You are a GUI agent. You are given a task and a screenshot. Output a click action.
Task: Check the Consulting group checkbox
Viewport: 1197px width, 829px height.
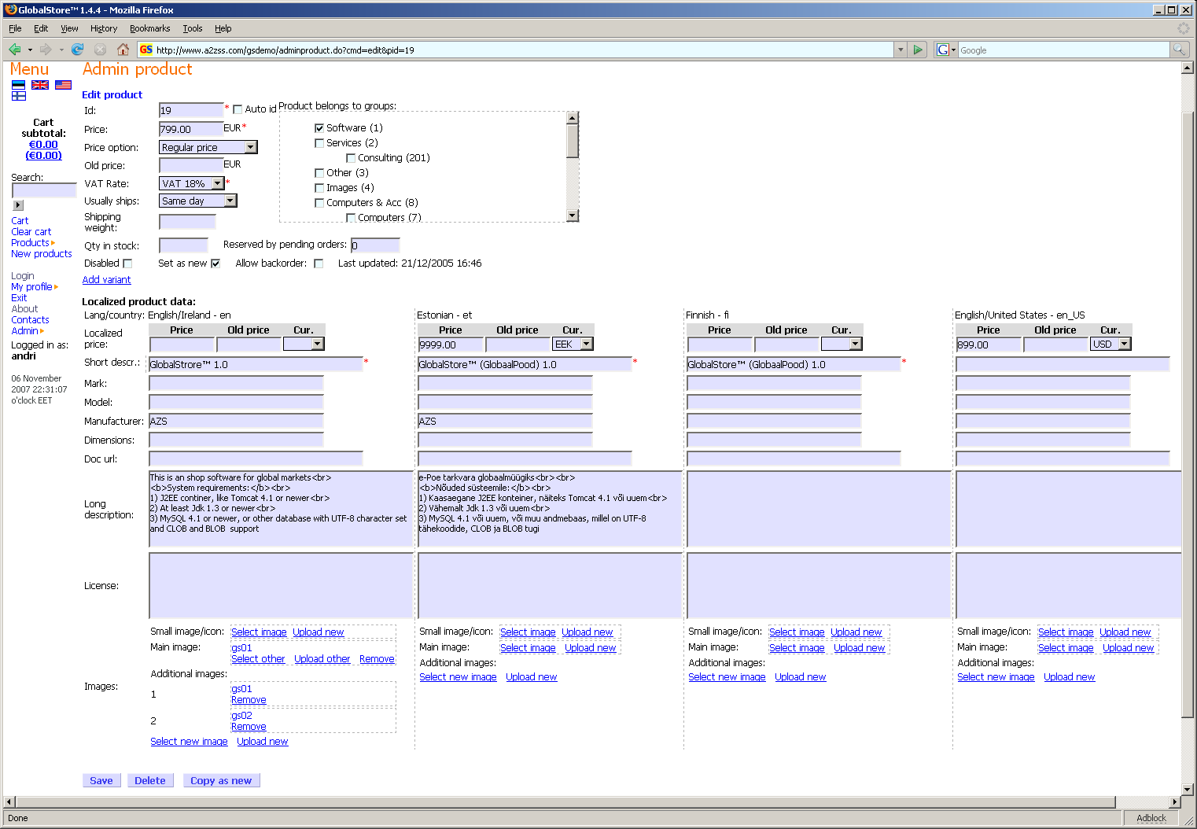351,158
